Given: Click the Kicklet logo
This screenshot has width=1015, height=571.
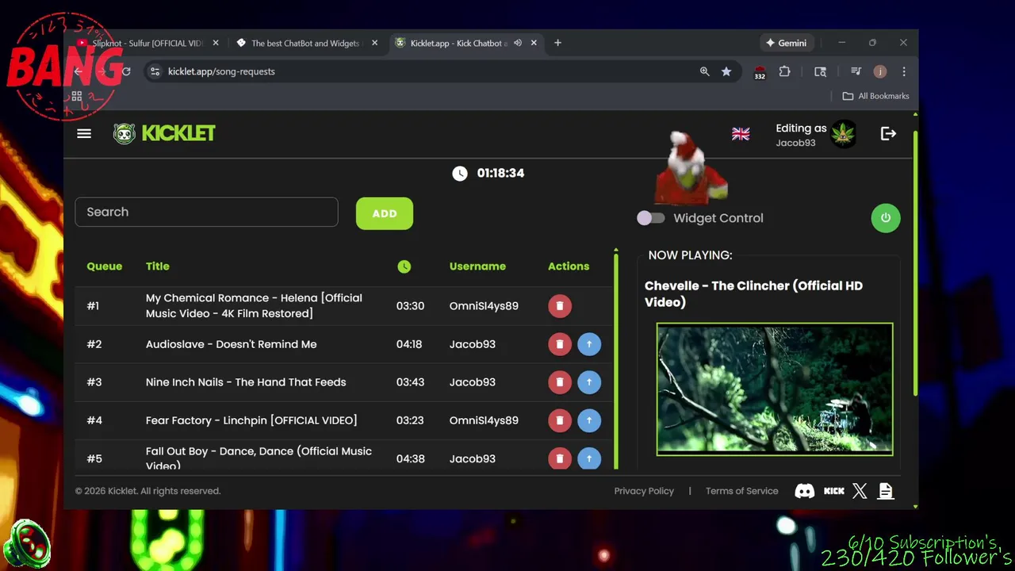Looking at the screenshot, I should coord(164,133).
